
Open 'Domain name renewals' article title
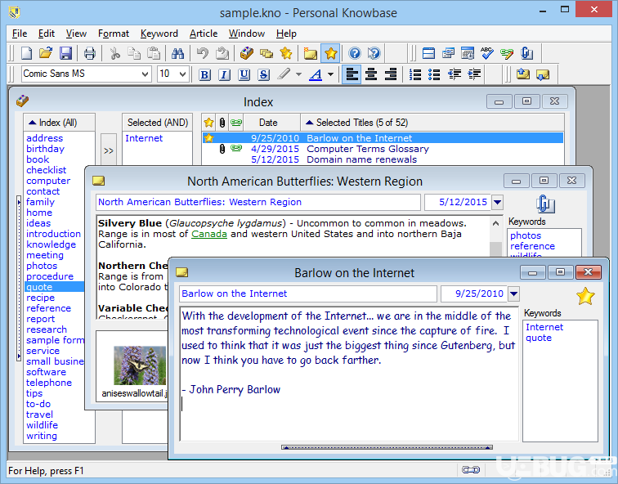[x=361, y=159]
